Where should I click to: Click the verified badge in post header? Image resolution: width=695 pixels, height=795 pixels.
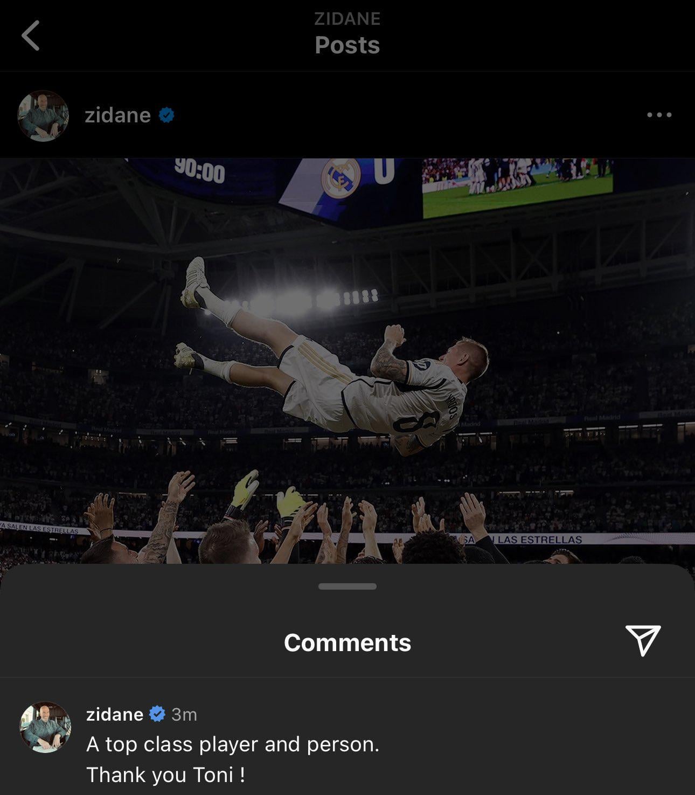point(166,115)
